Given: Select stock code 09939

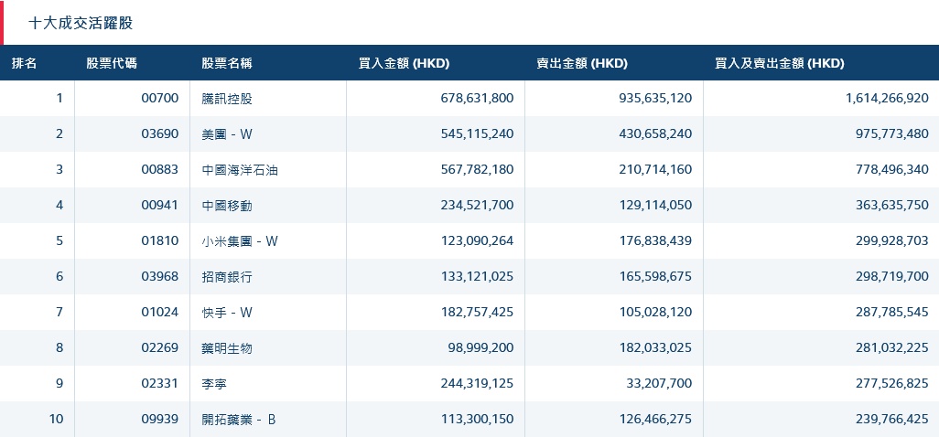Looking at the screenshot, I should point(160,420).
